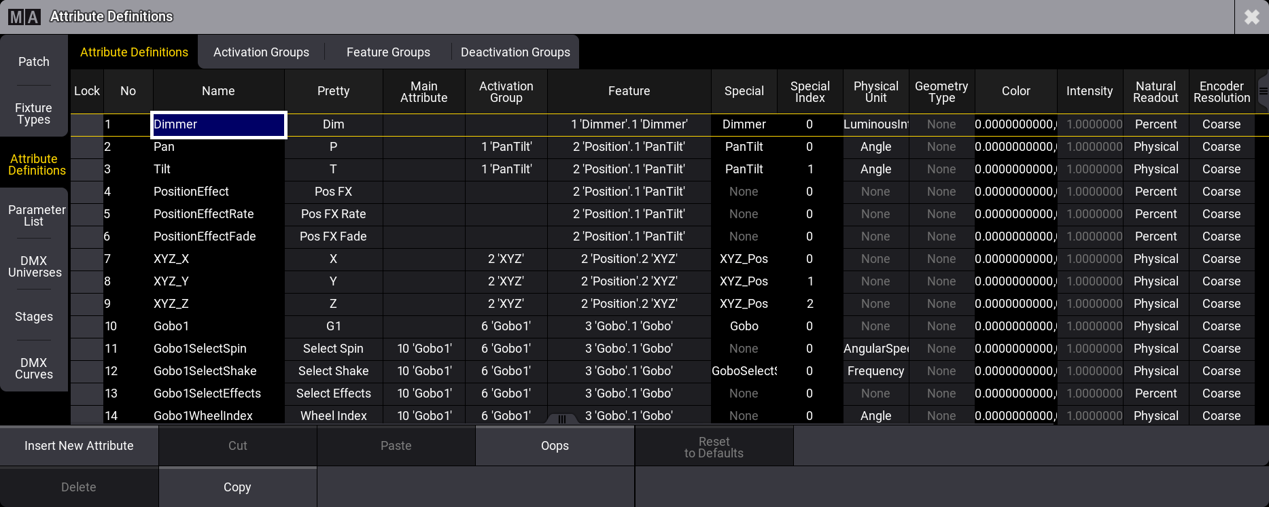Click the MA logo in title bar
The height and width of the screenshot is (507, 1269).
(x=24, y=17)
